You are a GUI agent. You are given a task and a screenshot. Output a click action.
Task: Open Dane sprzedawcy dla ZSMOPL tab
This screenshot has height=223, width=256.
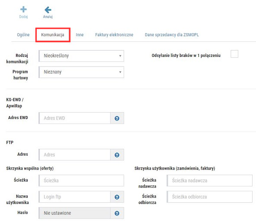pyautogui.click(x=172, y=35)
